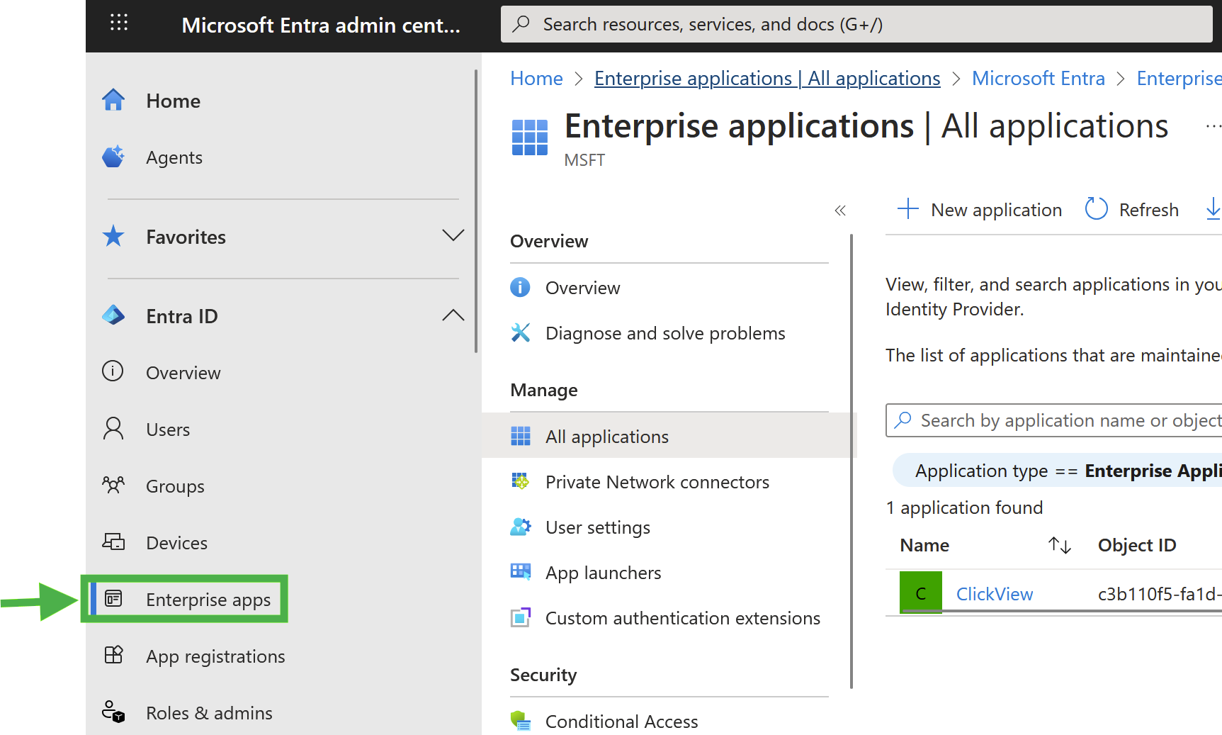Click the App launchers icon
The image size is (1222, 735).
point(521,572)
